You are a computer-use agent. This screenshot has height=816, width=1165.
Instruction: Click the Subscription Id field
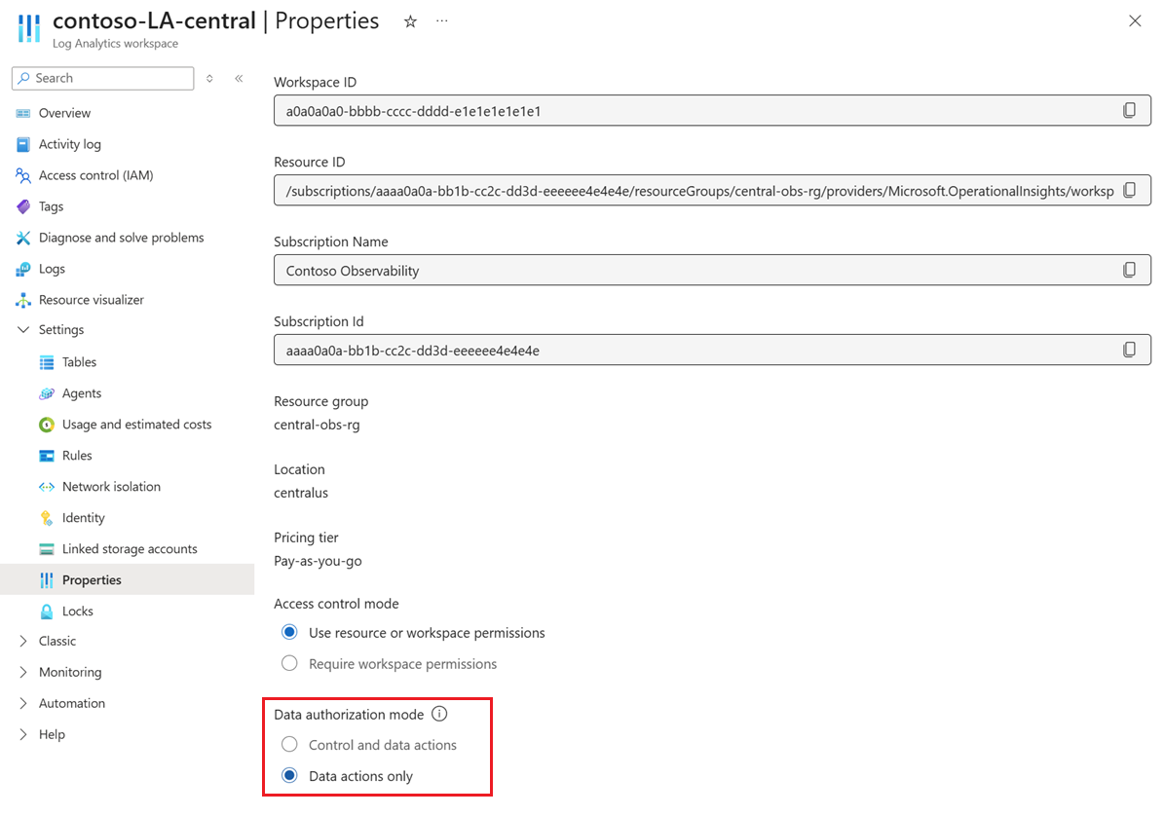pos(712,350)
